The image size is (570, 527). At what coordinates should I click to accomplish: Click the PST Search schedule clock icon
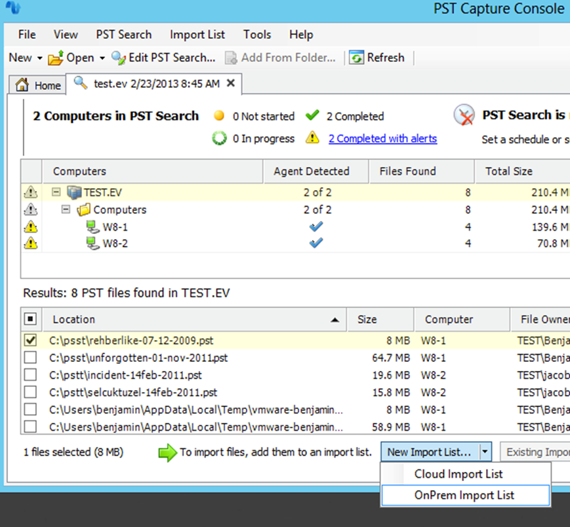click(x=464, y=115)
